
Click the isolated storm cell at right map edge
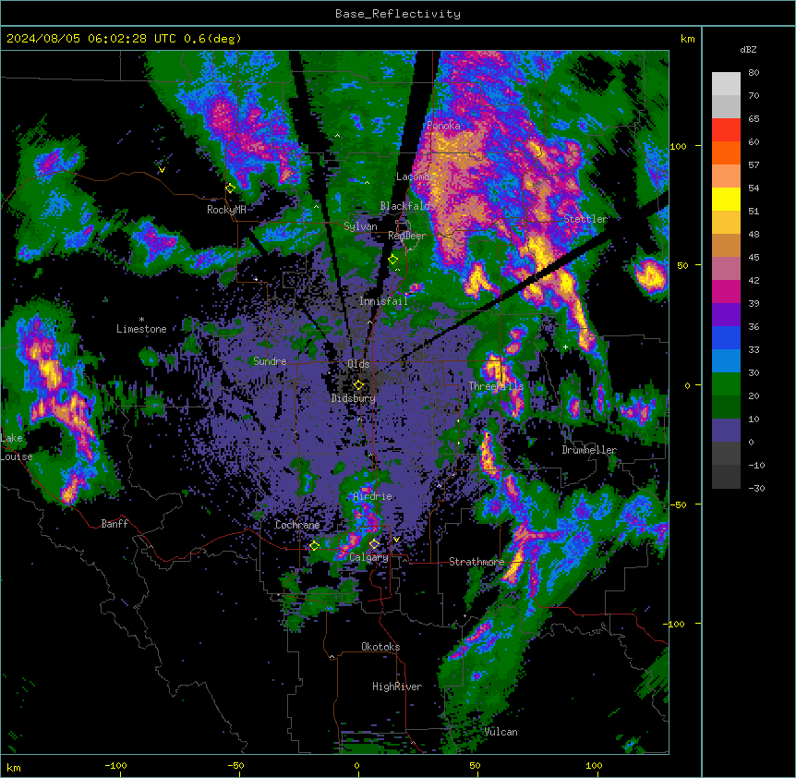tap(649, 275)
